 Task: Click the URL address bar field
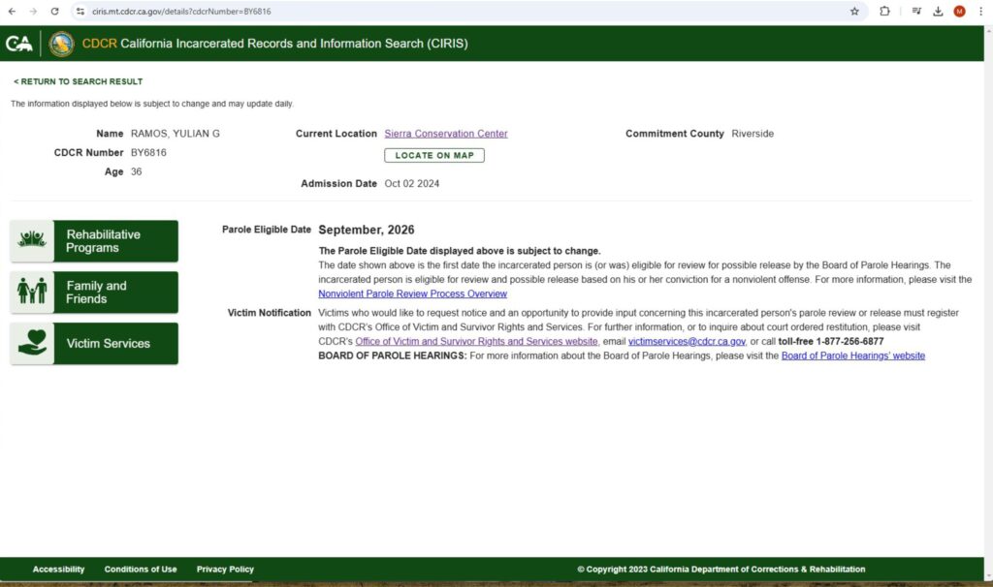[436, 11]
